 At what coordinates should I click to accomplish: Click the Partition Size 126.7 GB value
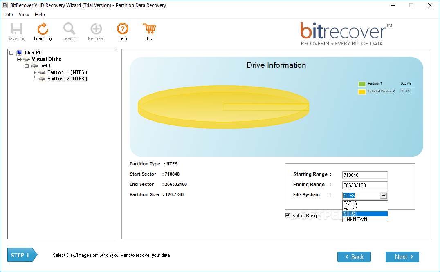tap(174, 194)
